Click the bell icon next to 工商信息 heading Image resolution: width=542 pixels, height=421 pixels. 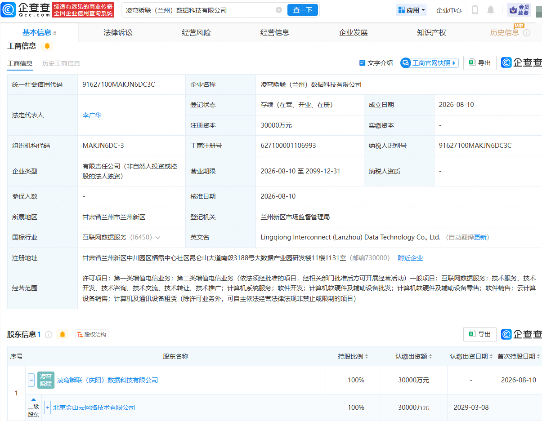tap(47, 46)
